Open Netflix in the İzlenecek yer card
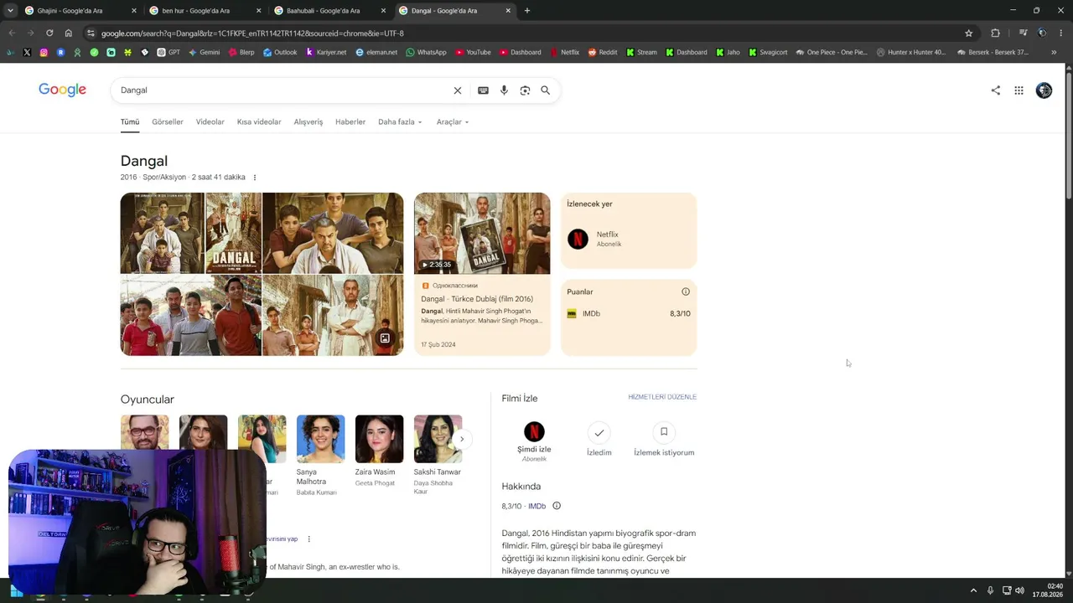Screen dimensions: 1073x603 628,240
